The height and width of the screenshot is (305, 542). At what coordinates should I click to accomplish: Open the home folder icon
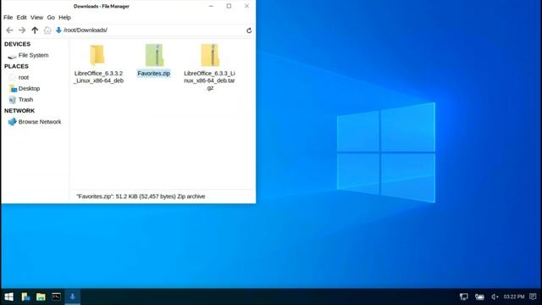[x=47, y=30]
